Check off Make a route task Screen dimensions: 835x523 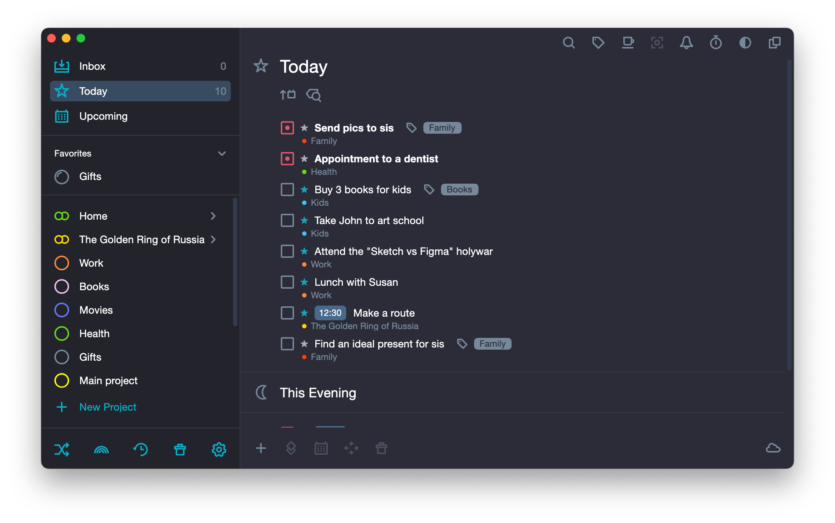coord(287,313)
